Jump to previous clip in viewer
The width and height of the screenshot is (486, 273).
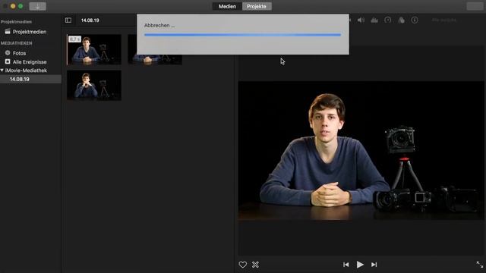tap(346, 265)
